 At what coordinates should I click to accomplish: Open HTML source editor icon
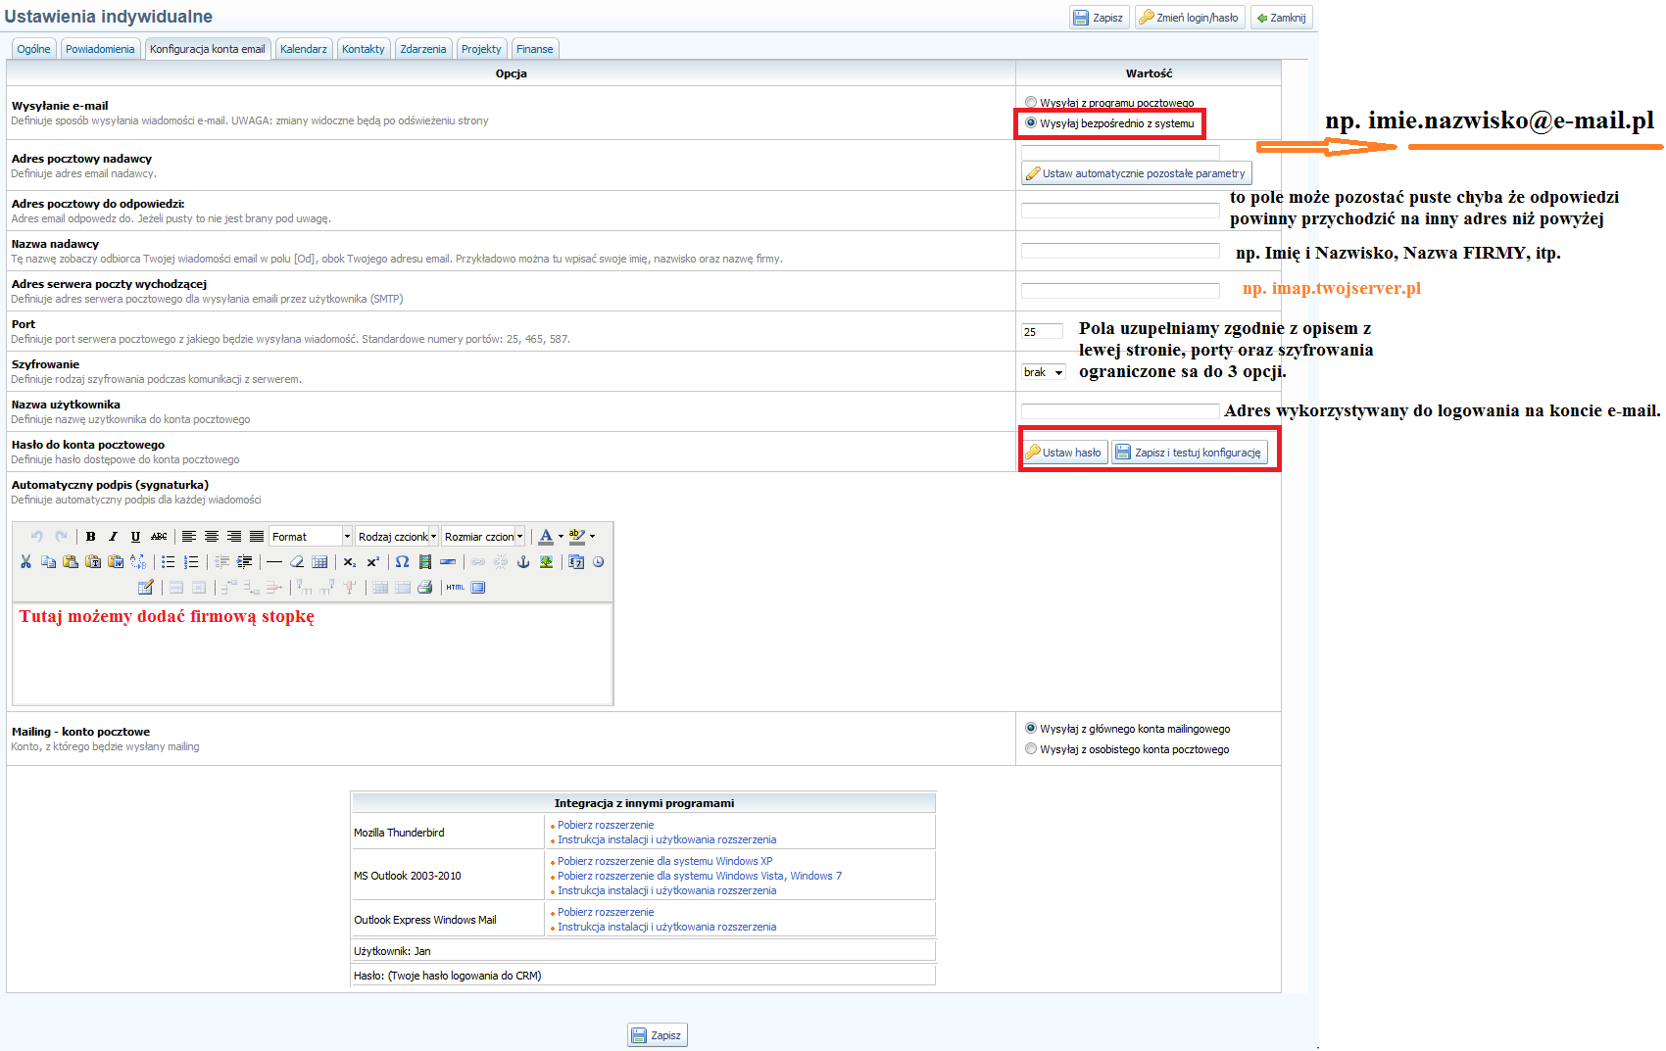coord(456,588)
